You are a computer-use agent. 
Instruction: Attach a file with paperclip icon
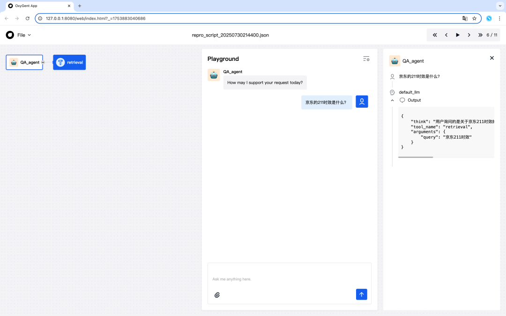coord(217,295)
